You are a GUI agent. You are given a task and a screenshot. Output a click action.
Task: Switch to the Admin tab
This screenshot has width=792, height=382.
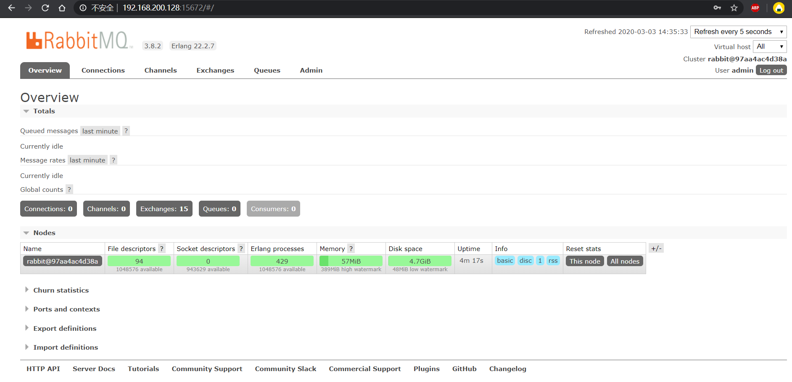pyautogui.click(x=311, y=71)
